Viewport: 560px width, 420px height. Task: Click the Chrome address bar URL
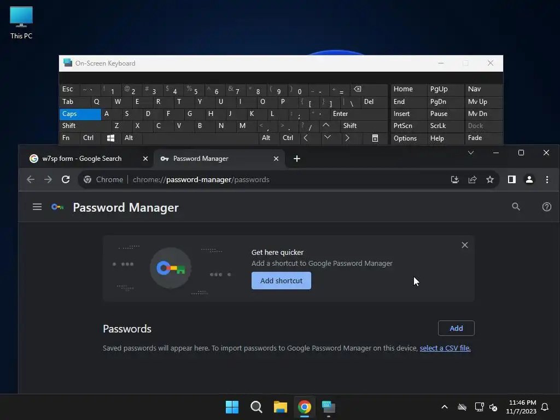tap(201, 179)
